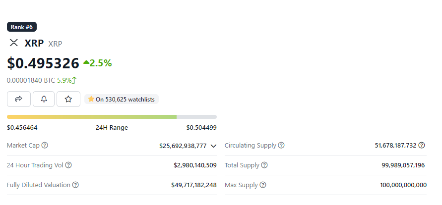Open Max Supply info icon
This screenshot has height=205, width=442.
[x=263, y=185]
